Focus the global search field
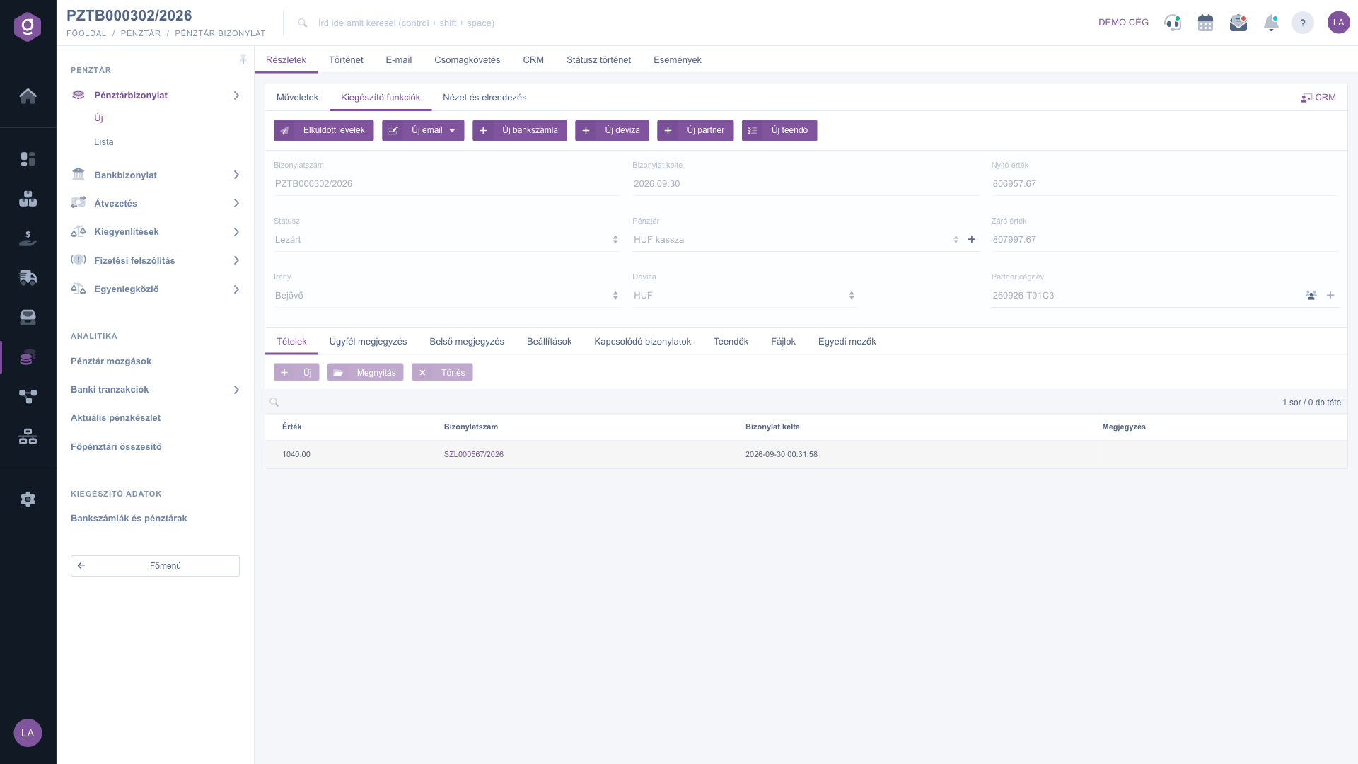 [406, 23]
